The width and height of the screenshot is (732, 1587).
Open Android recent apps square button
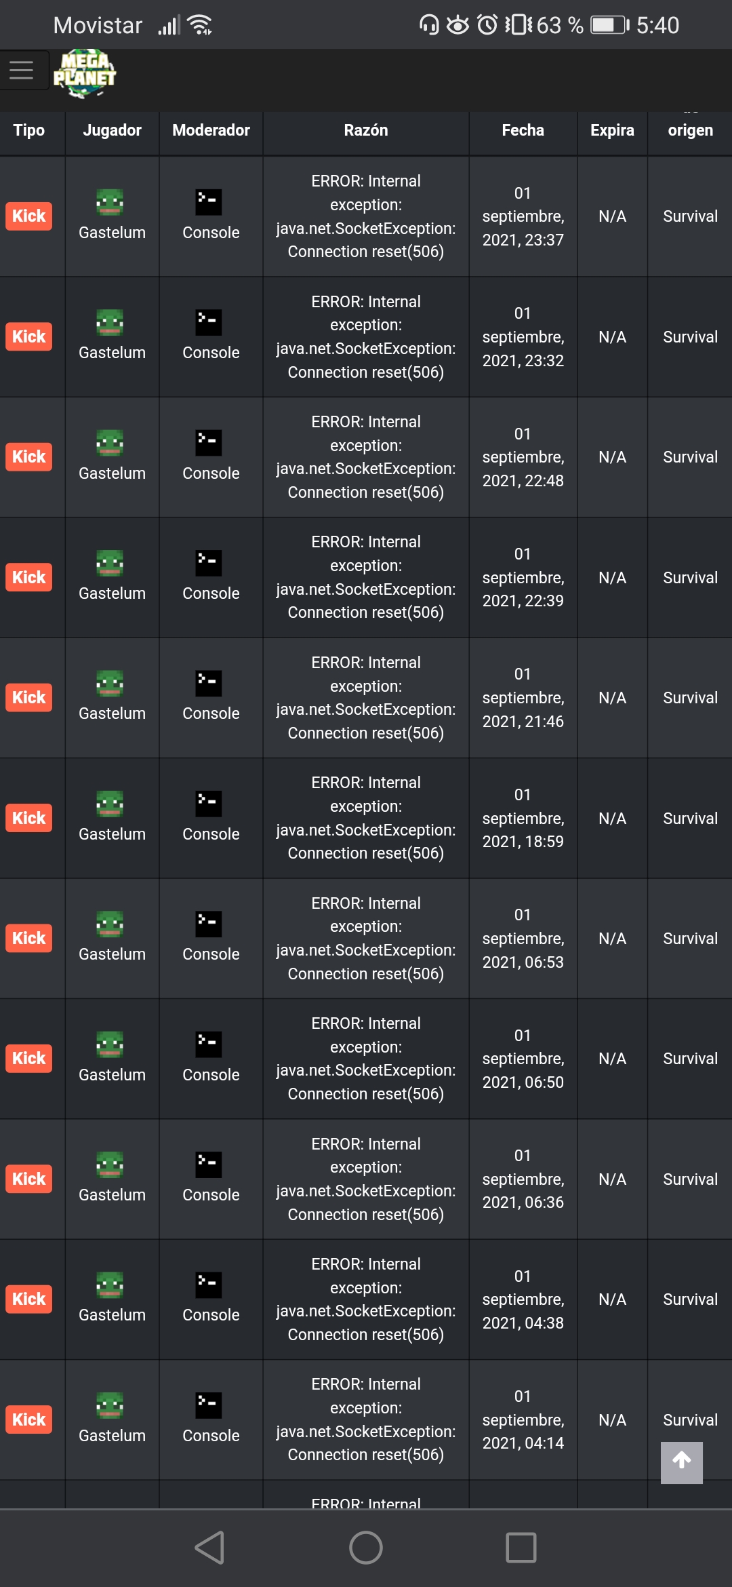[521, 1548]
